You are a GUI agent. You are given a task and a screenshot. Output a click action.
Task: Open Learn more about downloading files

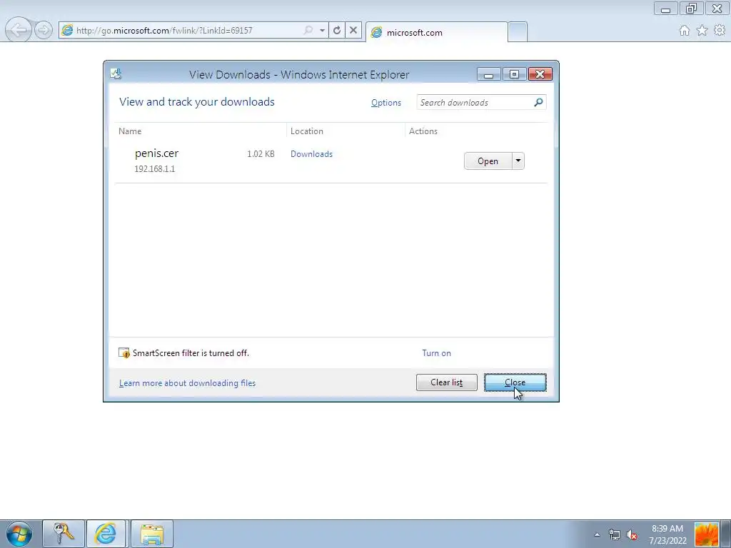[x=188, y=383]
